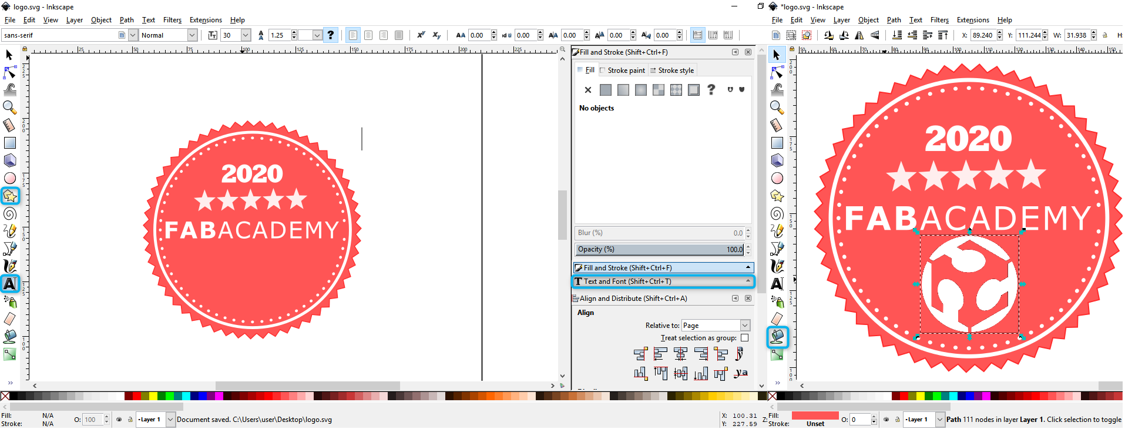Image resolution: width=1125 pixels, height=429 pixels.
Task: Select the Eraser tool in left window
Action: (x=10, y=319)
